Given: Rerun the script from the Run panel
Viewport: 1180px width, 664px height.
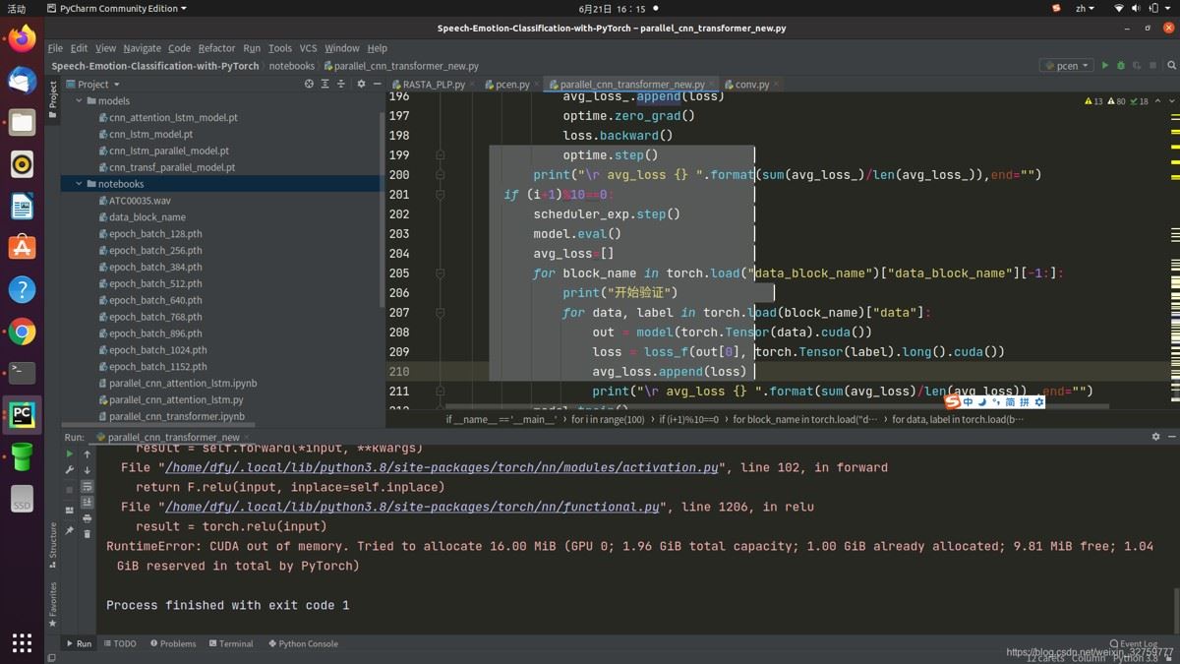Looking at the screenshot, I should click(x=69, y=454).
